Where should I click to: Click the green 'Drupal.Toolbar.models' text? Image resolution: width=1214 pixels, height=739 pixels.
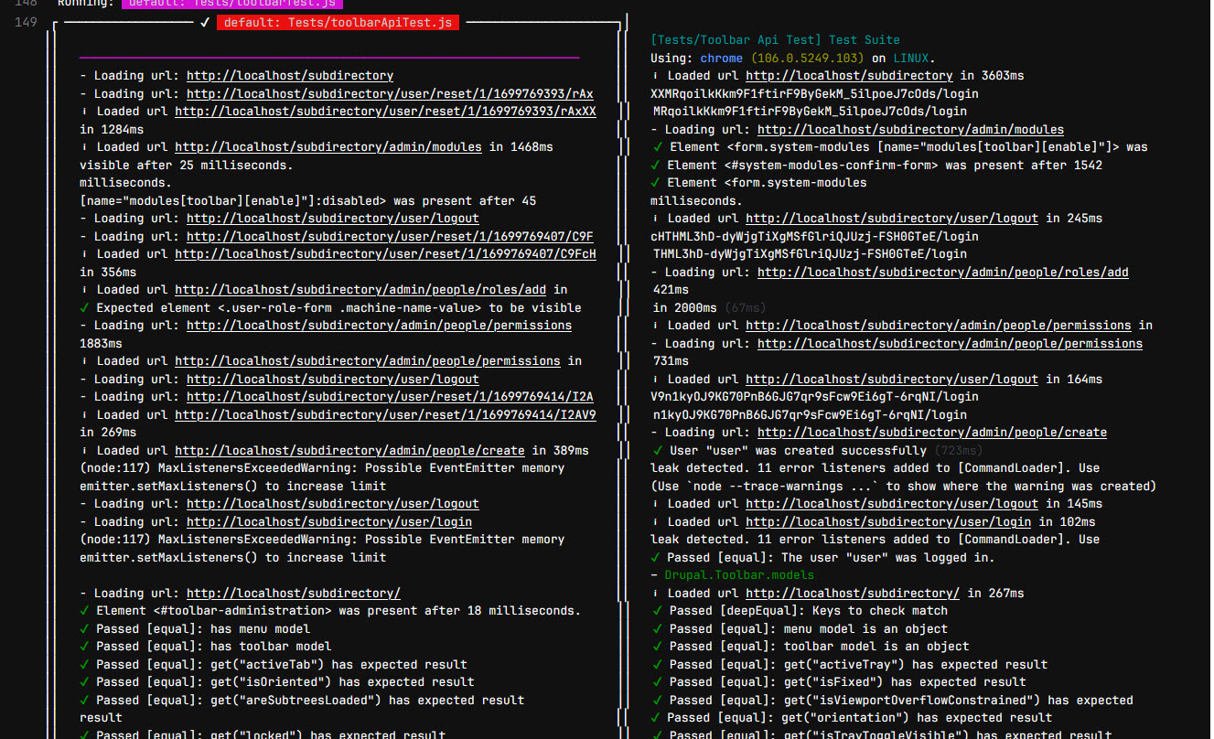739,575
